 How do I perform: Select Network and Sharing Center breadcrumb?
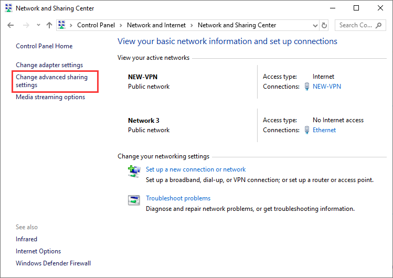(237, 25)
